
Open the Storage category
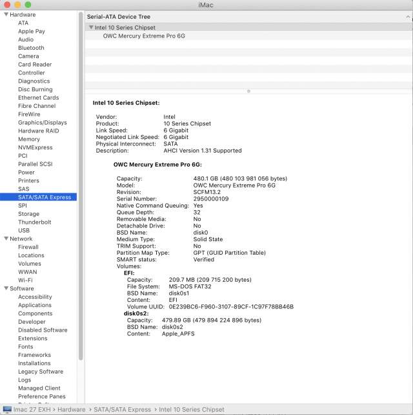[28, 214]
